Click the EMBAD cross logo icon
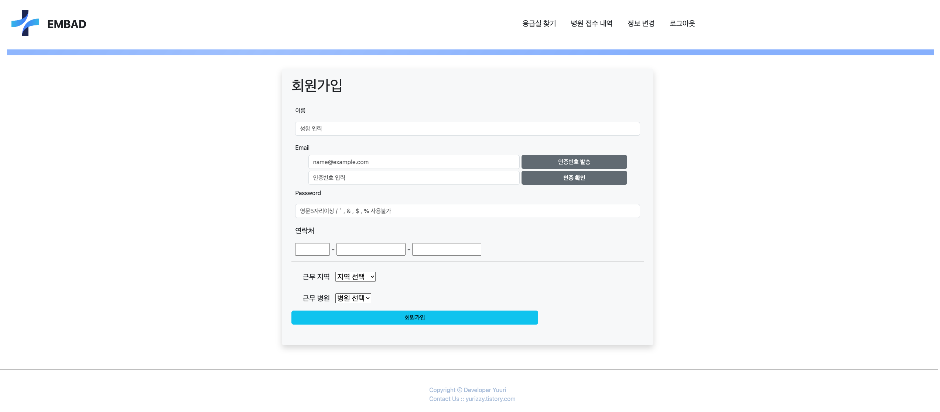940x412 pixels. click(25, 23)
